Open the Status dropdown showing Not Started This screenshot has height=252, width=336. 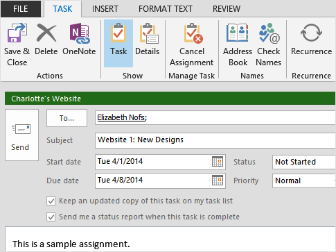click(x=304, y=162)
